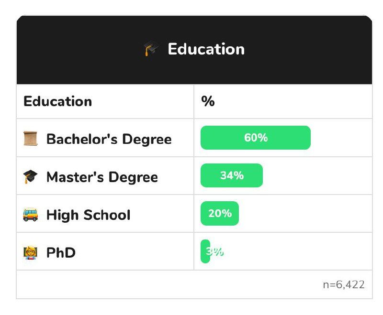Click the scroll icon beside Bachelor's Degree
Image resolution: width=383 pixels, height=315 pixels.
pos(30,139)
